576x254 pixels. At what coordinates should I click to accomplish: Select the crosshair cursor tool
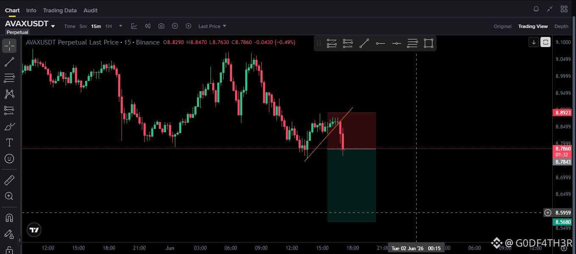pos(9,46)
